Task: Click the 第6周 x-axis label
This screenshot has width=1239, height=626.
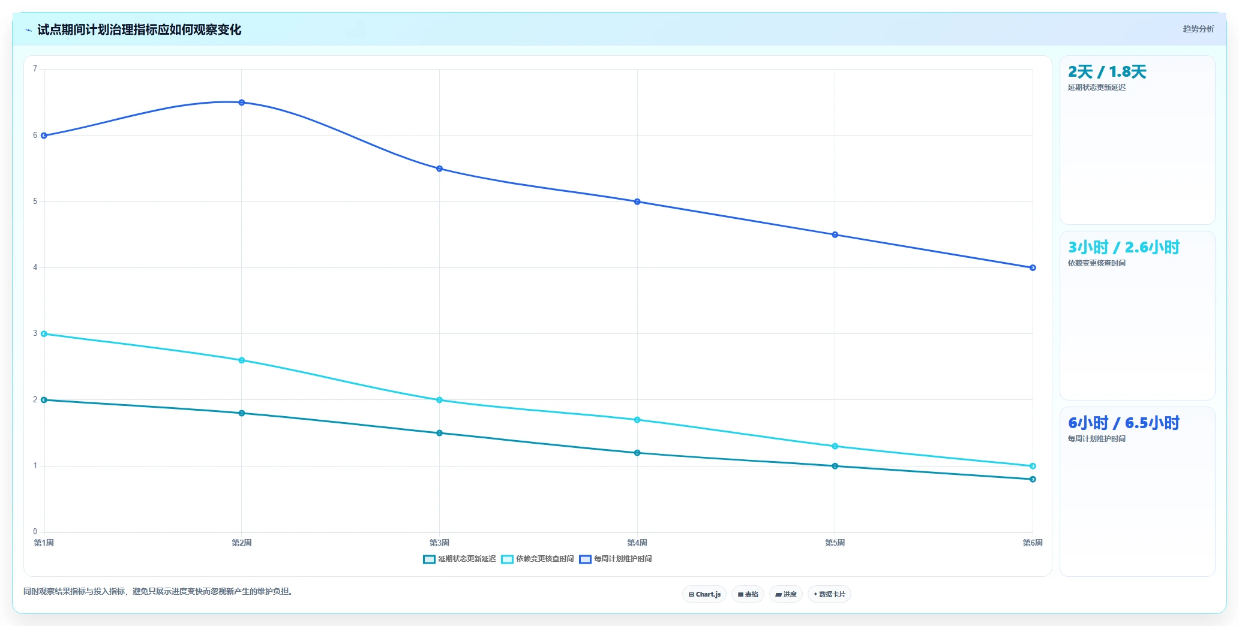Action: (1033, 543)
